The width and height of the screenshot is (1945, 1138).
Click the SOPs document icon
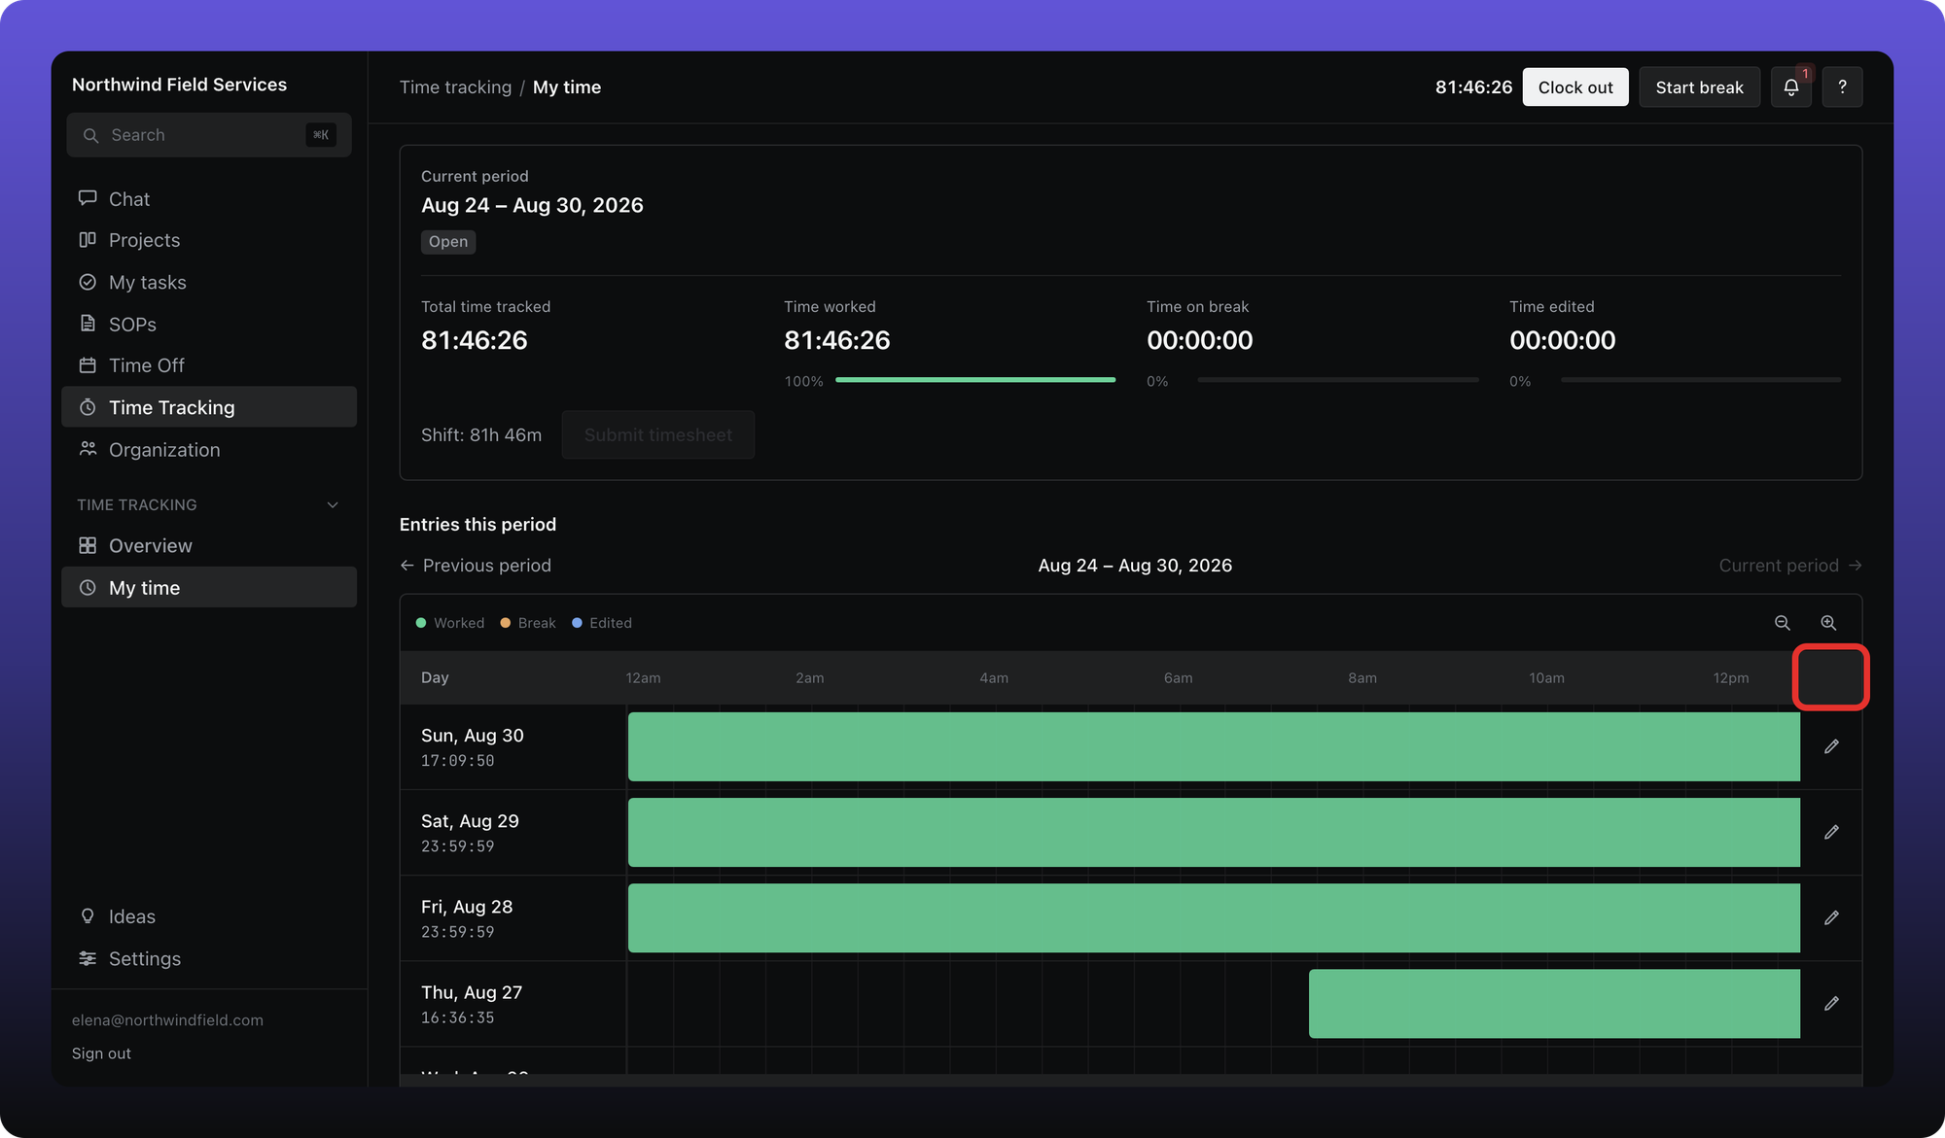[x=88, y=324]
